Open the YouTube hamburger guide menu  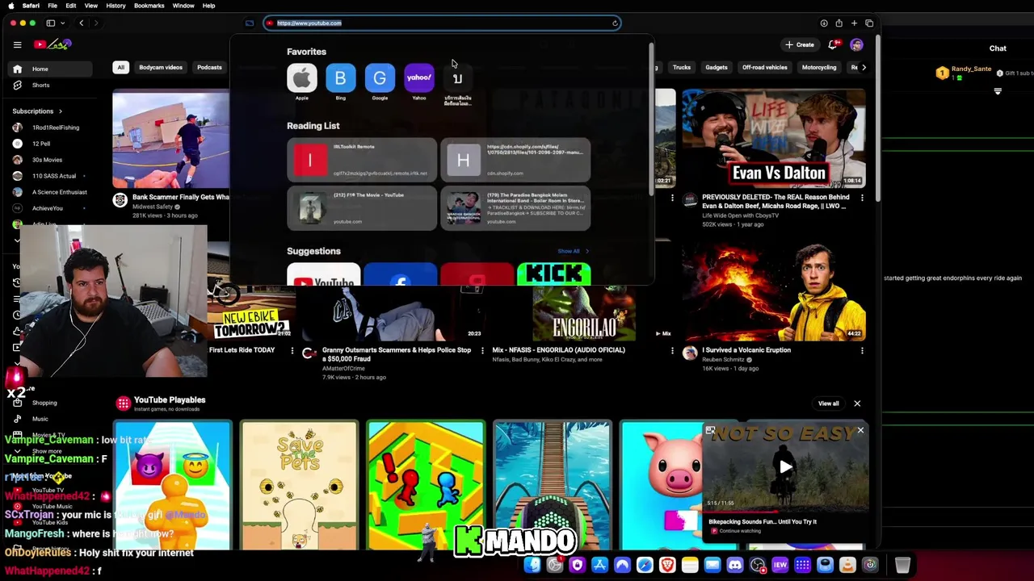(17, 45)
